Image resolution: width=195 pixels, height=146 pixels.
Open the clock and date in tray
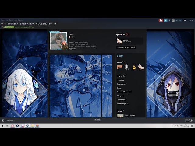click(186, 126)
